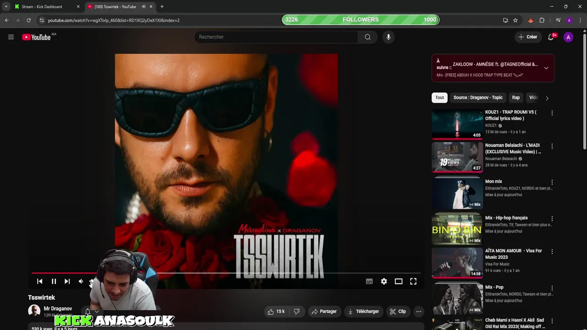The image size is (587, 330).
Task: Open options for Nouaman Belaiachi L'MADI video
Action: (552, 146)
